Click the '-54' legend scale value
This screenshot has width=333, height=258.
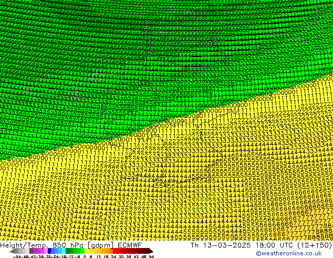point(17,256)
